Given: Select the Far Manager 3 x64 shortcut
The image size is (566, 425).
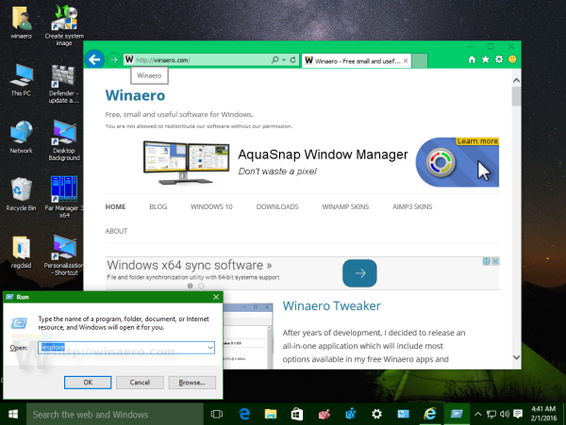Looking at the screenshot, I should coord(64,198).
